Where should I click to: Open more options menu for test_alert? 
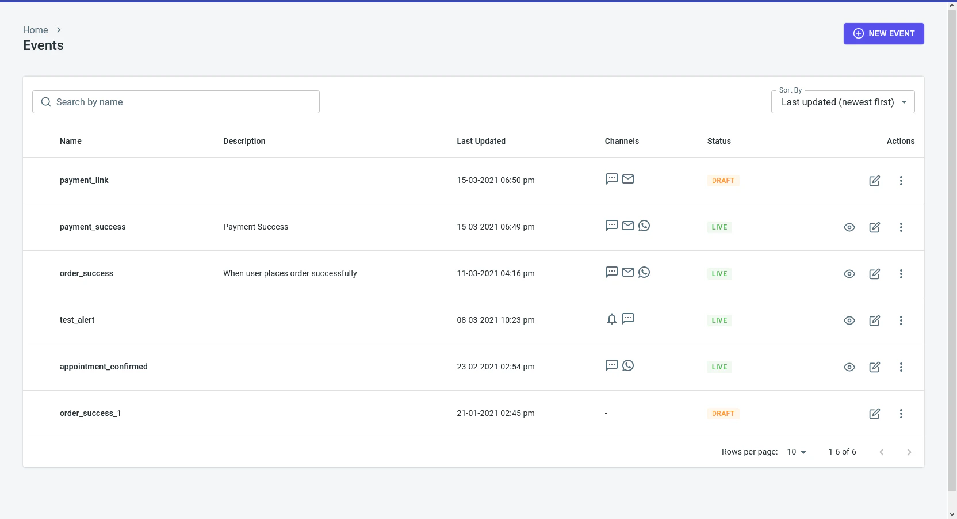point(901,320)
